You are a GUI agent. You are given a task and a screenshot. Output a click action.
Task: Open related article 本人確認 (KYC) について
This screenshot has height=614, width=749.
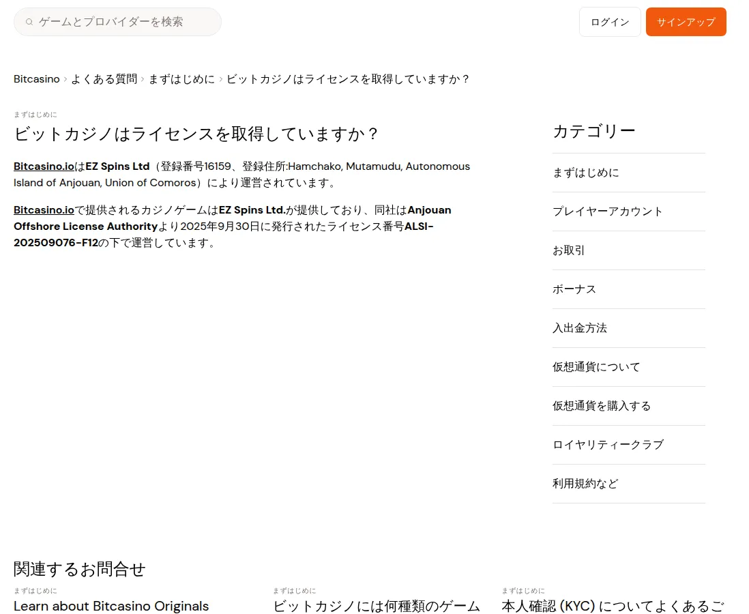tap(613, 606)
